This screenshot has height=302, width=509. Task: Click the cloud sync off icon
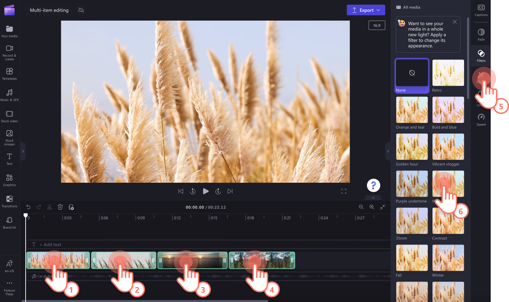click(81, 10)
